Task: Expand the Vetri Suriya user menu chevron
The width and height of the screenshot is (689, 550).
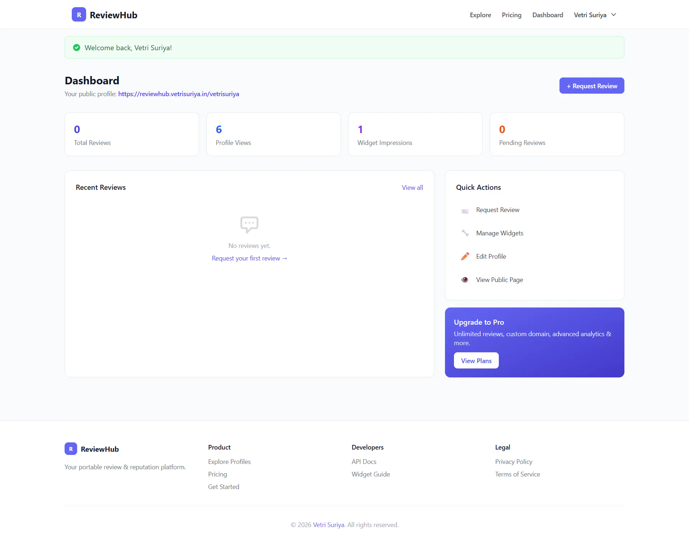Action: [x=614, y=15]
